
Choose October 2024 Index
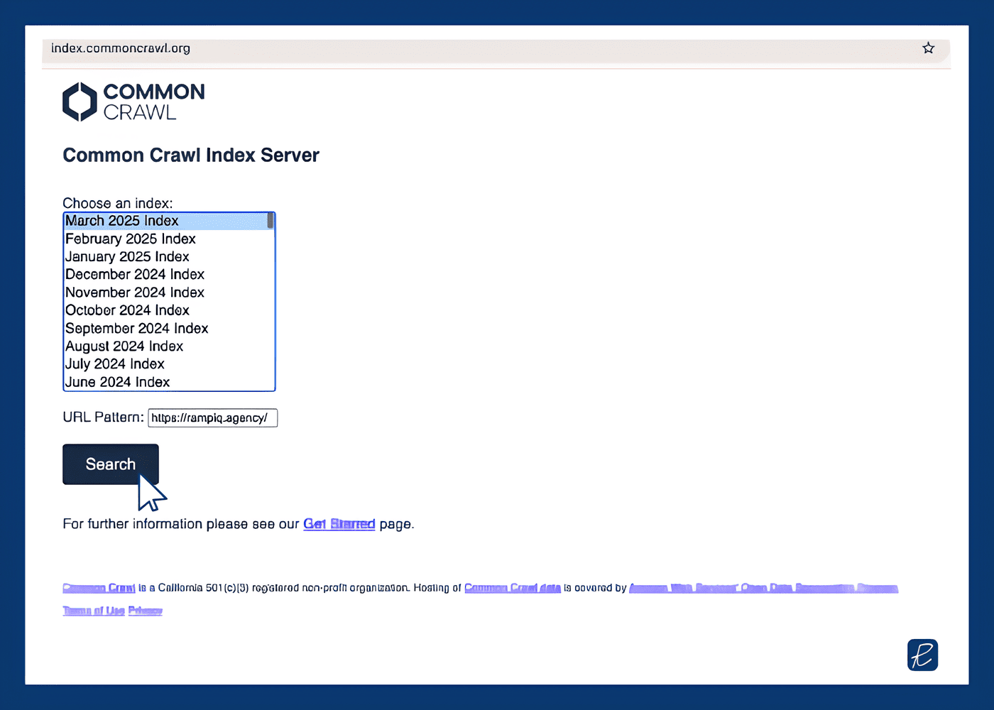[x=165, y=310]
